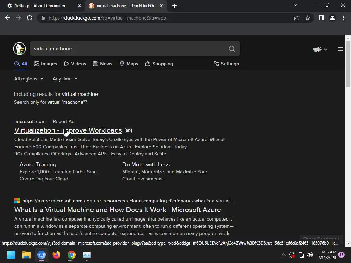The height and width of the screenshot is (263, 351).
Task: Switch to Shopping results
Action: [x=159, y=64]
